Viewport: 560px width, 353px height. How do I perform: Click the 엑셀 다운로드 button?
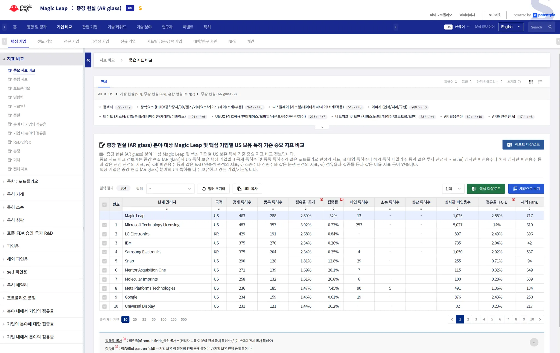[x=486, y=189]
